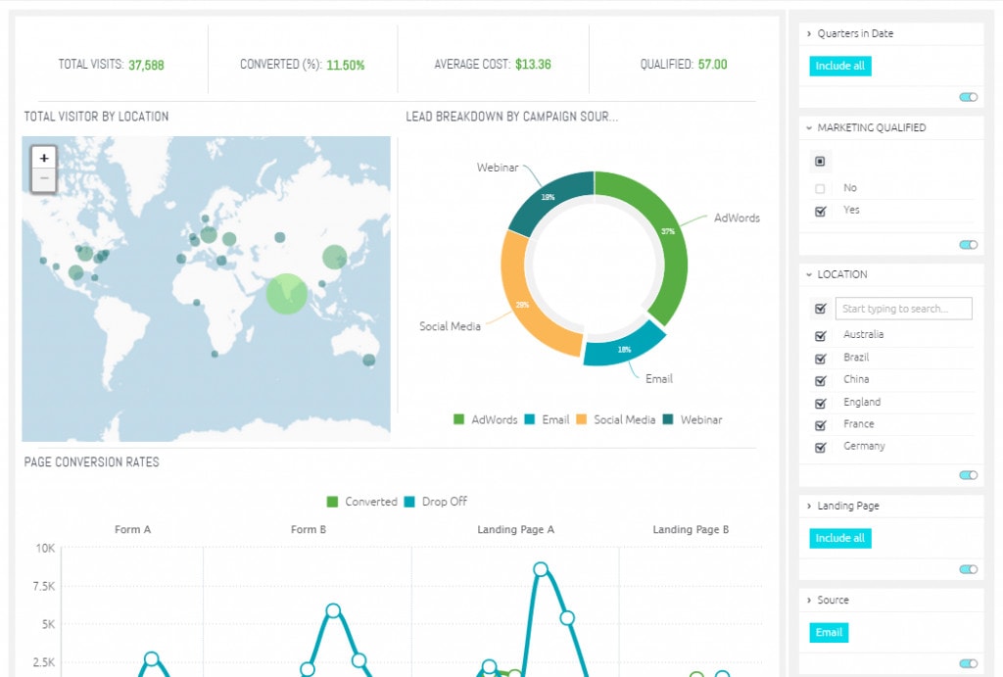Click the AdWords label beside the donut
The image size is (1003, 677).
tap(737, 218)
